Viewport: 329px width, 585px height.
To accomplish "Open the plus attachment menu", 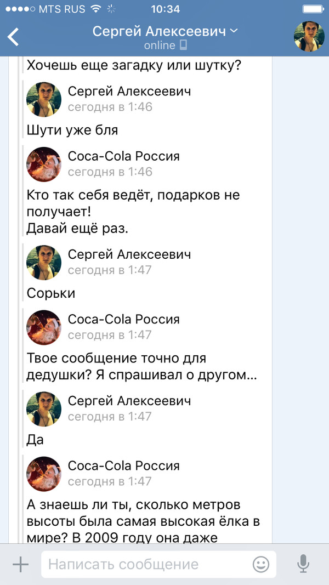I will pos(20,564).
